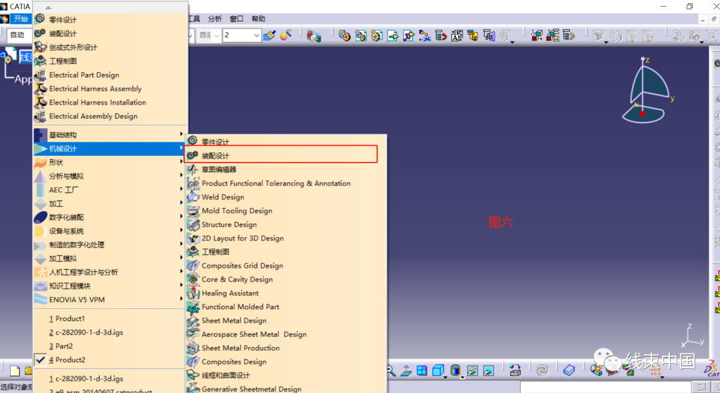The height and width of the screenshot is (393, 720).
Task: Expand the 形状 submenu
Action: coord(110,163)
